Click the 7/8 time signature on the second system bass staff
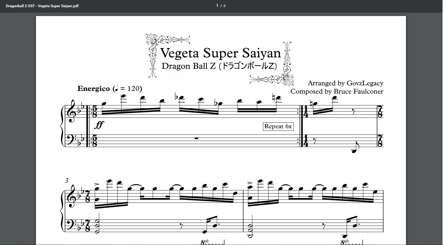Screen dimensions: 443x245 tap(88, 225)
